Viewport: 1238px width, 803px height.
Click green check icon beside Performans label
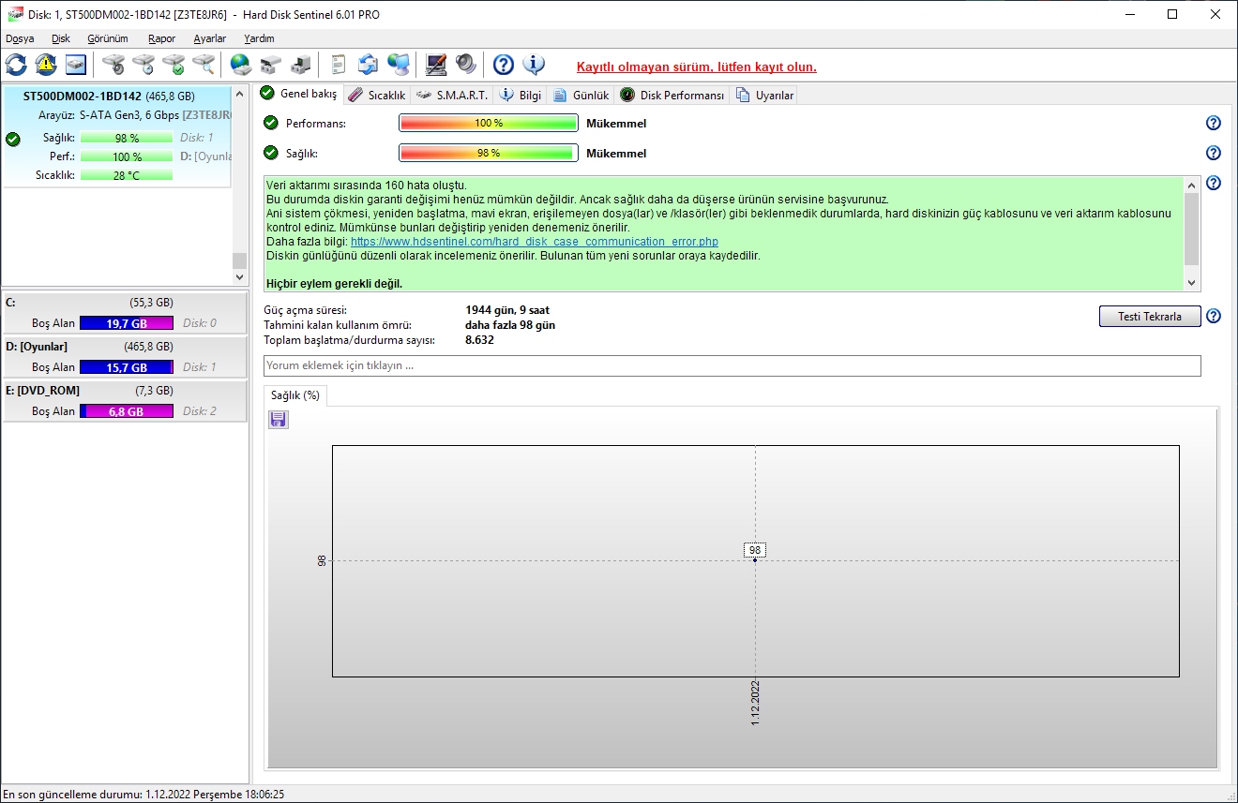(x=271, y=123)
